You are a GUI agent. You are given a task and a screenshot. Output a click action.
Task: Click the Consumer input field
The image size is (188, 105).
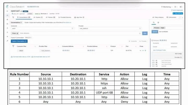[x=43, y=28]
